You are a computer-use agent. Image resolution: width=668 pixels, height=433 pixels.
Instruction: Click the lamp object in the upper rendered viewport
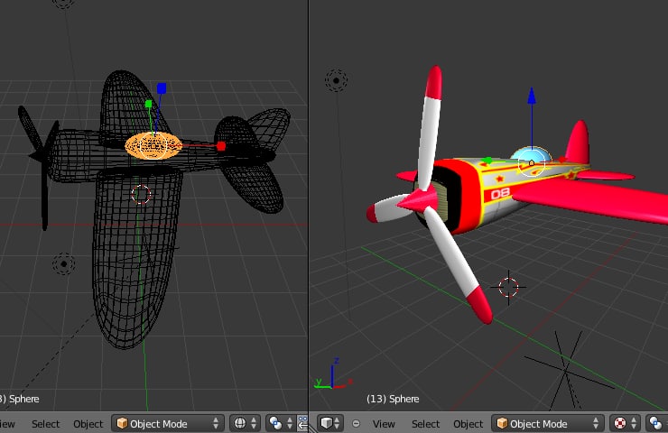pyautogui.click(x=336, y=80)
